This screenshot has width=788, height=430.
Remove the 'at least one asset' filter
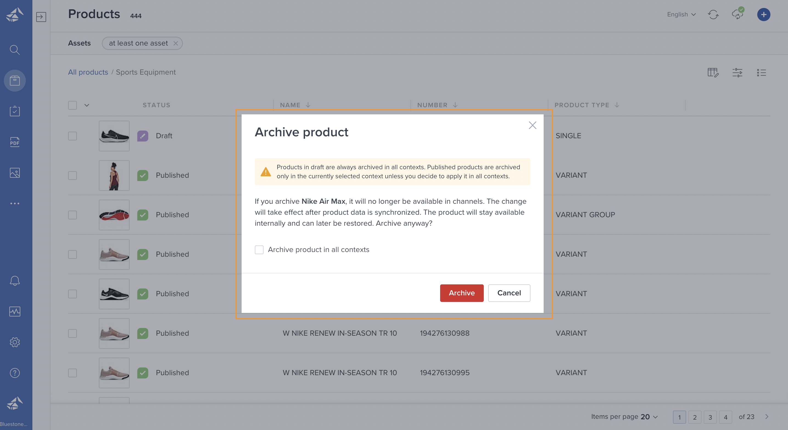click(176, 43)
